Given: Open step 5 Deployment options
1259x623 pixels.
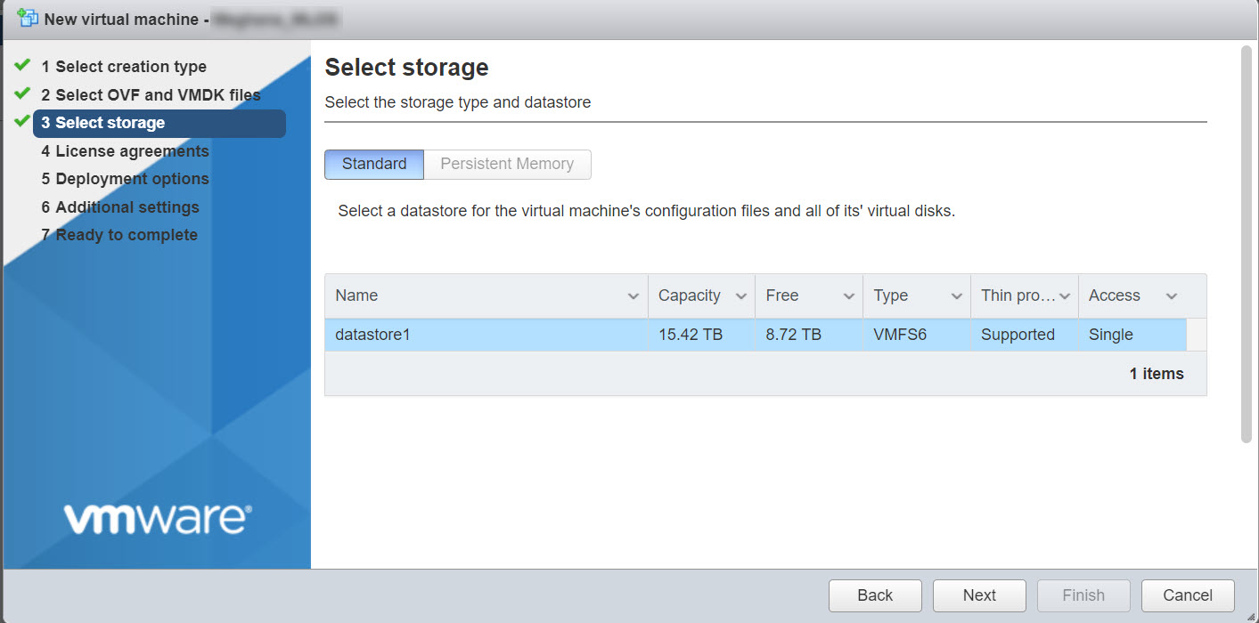Looking at the screenshot, I should pyautogui.click(x=125, y=179).
